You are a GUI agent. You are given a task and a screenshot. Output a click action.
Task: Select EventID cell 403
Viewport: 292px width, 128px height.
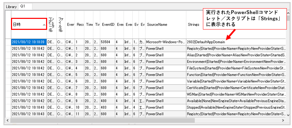(107, 107)
